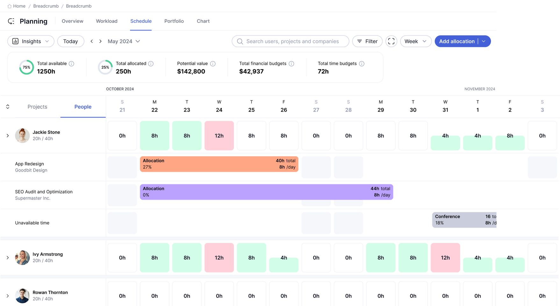Click info icon beside Total financial budgets
560x306 pixels.
click(x=291, y=64)
